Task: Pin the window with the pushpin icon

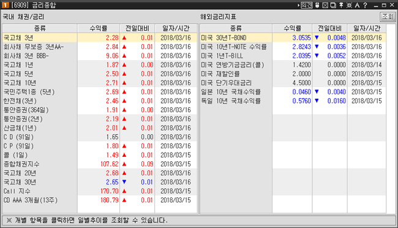Action: coord(341,5)
